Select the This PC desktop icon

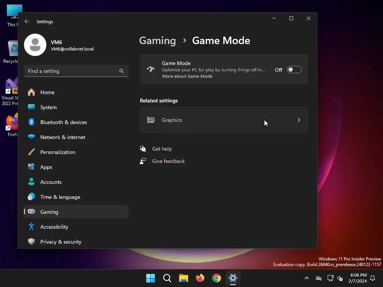(x=12, y=16)
